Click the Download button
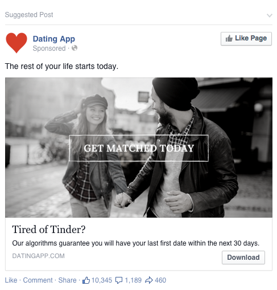 (243, 258)
